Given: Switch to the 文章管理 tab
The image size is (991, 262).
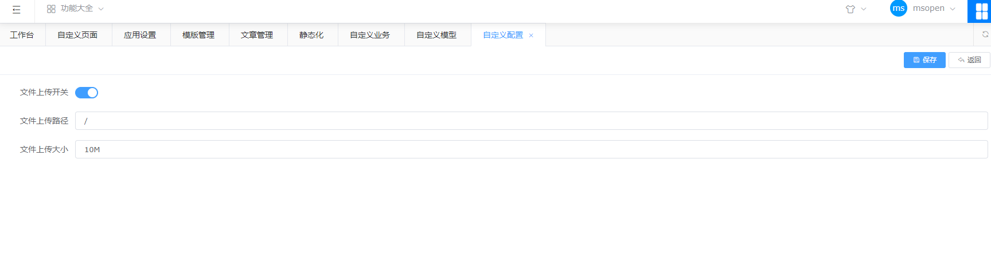Looking at the screenshot, I should (257, 35).
